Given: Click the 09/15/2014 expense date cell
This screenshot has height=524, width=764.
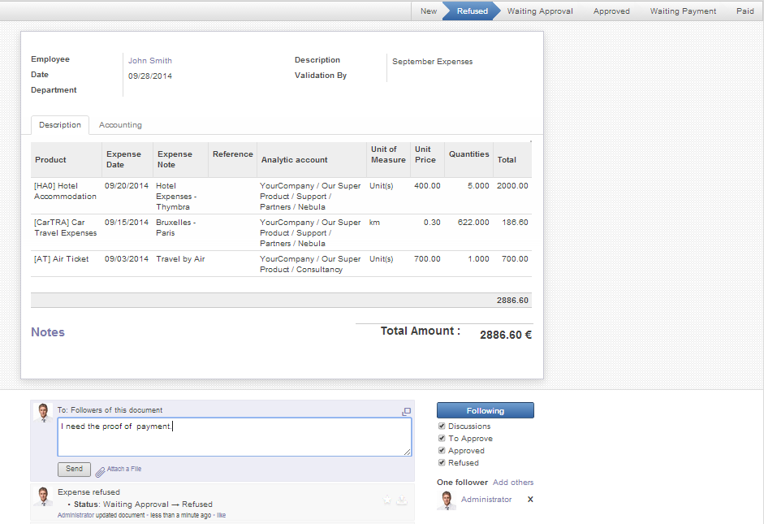Looking at the screenshot, I should [126, 223].
